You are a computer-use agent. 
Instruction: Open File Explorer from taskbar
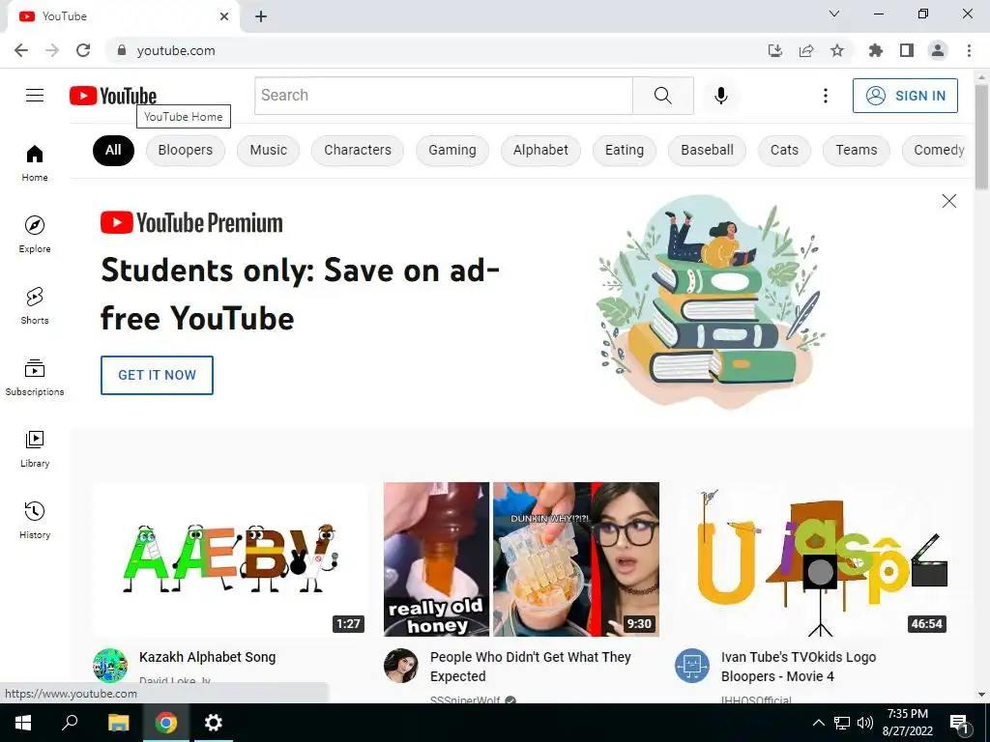point(118,723)
